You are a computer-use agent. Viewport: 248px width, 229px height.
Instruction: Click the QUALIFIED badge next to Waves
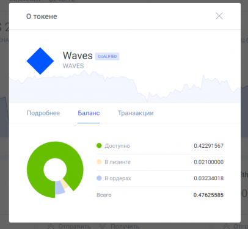coord(108,56)
